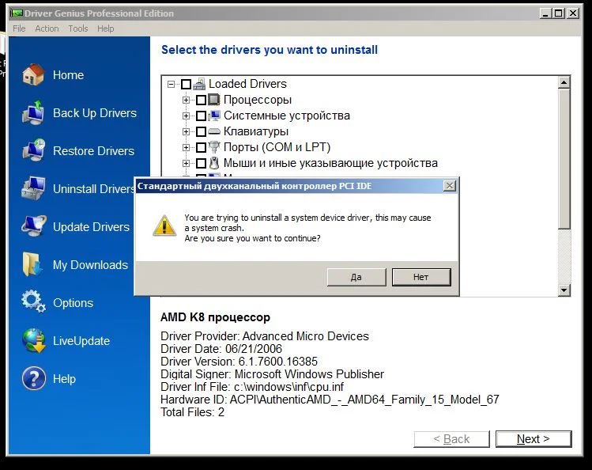The height and width of the screenshot is (470, 592).
Task: Click the Update Drivers icon
Action: pos(33,226)
